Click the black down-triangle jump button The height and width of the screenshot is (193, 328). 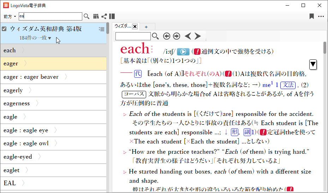[313, 64]
